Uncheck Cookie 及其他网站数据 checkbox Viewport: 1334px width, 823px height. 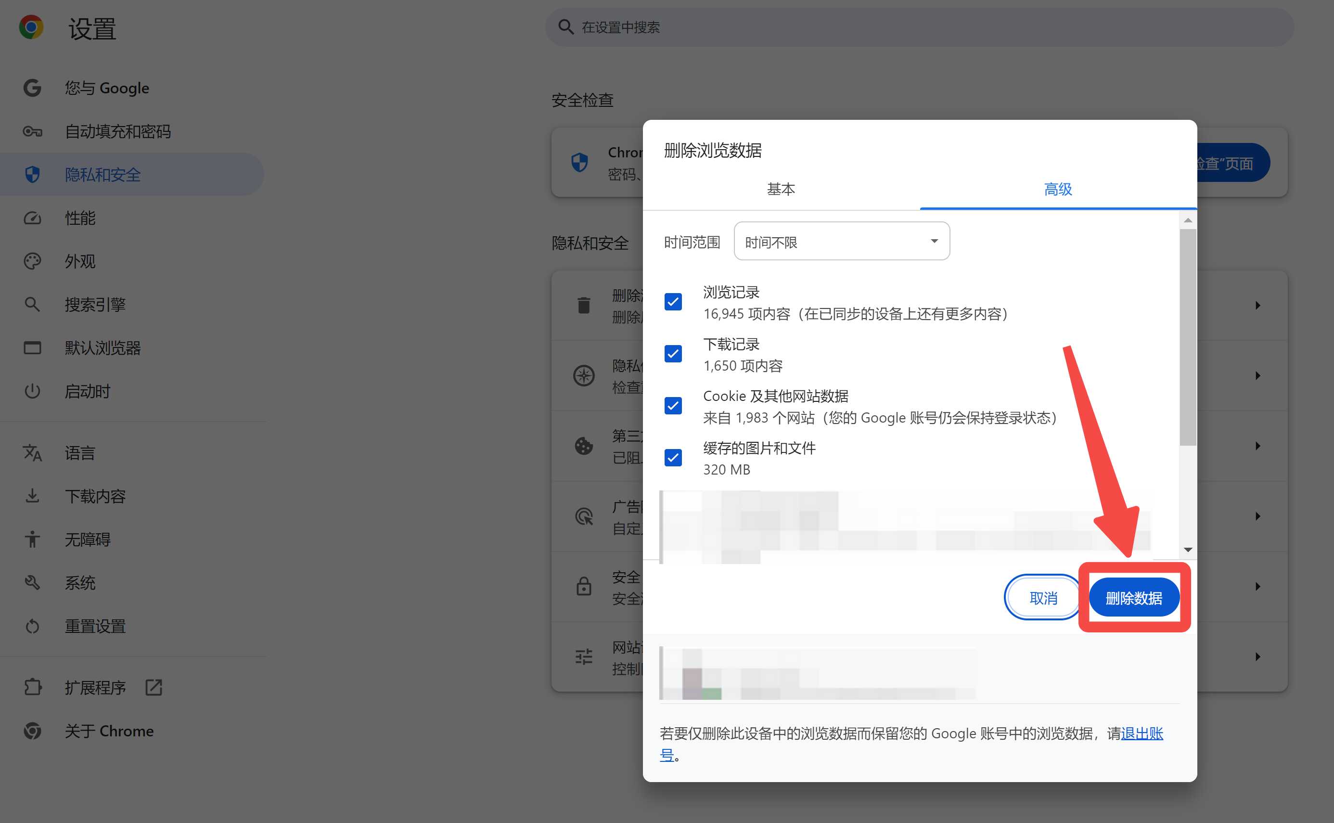[x=673, y=406]
